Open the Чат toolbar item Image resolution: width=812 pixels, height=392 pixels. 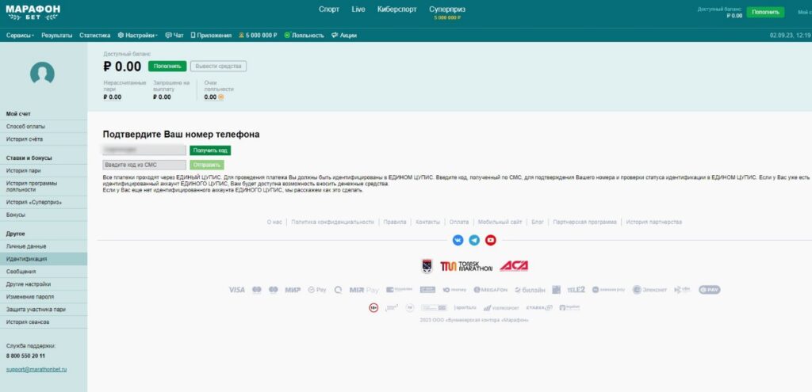tap(174, 35)
